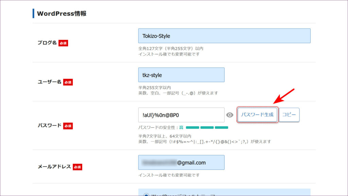
Task: Select the password input field
Action: (x=181, y=115)
